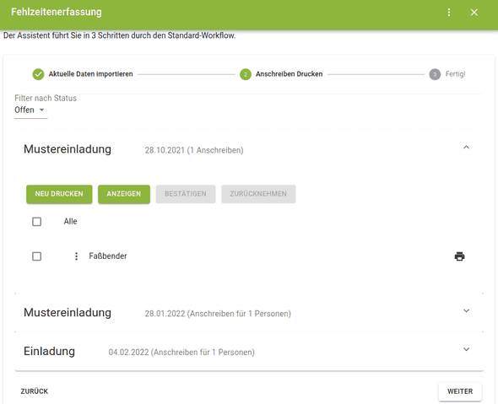The width and height of the screenshot is (498, 404).
Task: Open the options menu next to Faßbender
Action: click(x=76, y=256)
